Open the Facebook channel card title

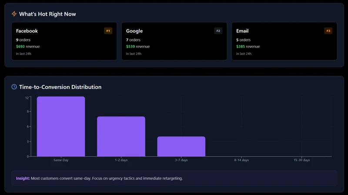pyautogui.click(x=27, y=31)
